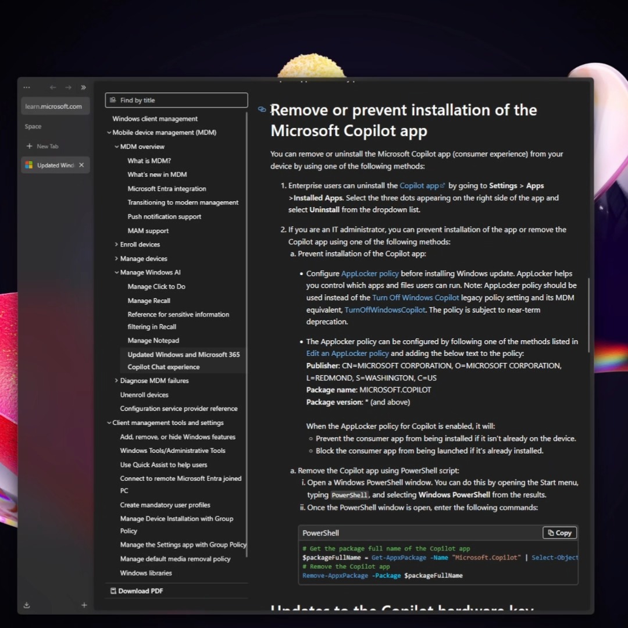Collapse the Manage Windows AI section
628x628 pixels.
[116, 272]
